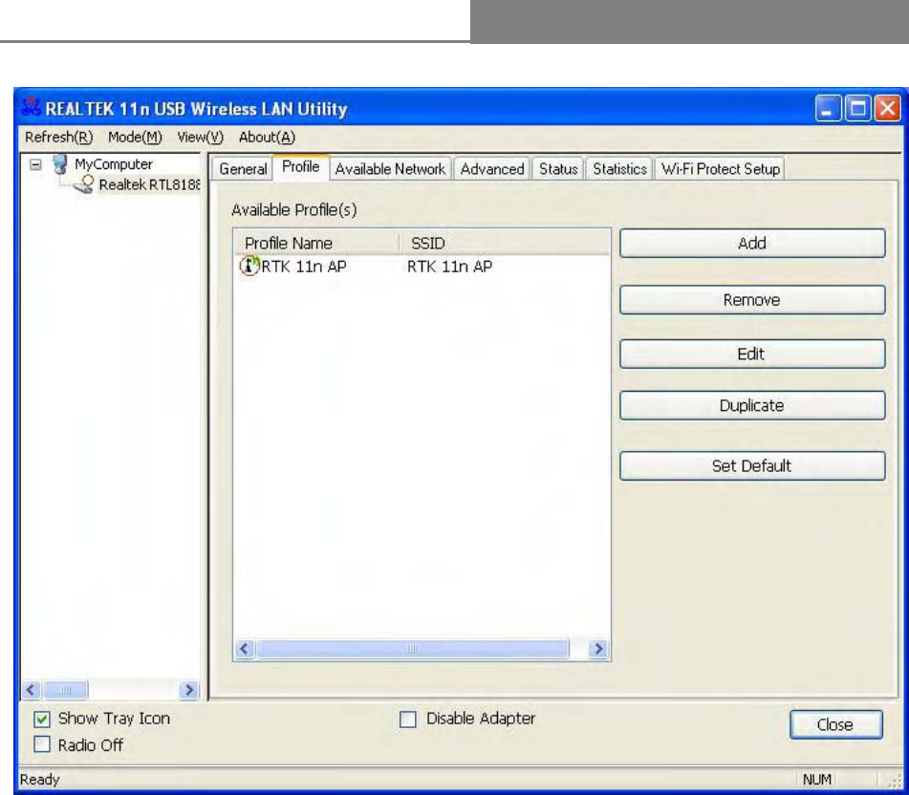
Task: Click the Add profile button
Action: [752, 243]
